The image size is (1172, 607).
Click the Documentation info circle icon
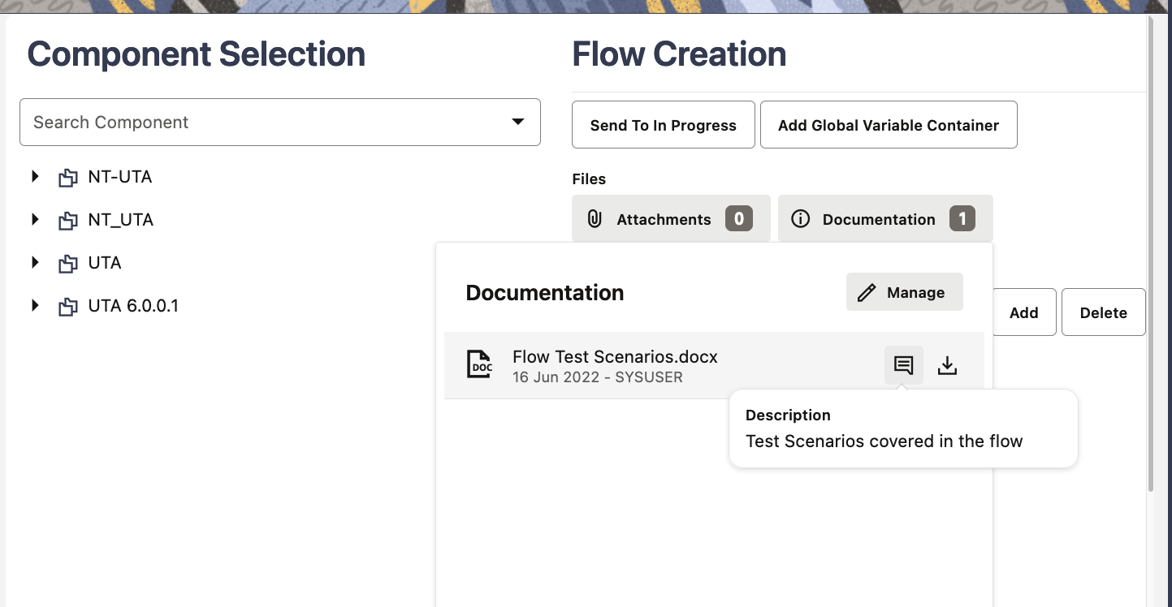point(800,219)
